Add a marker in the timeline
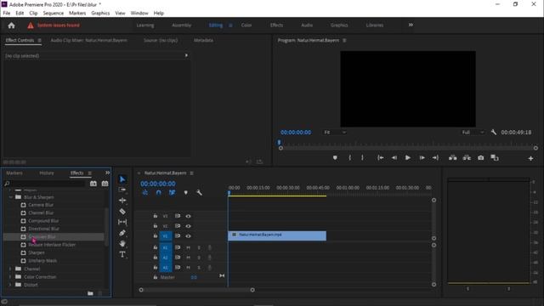This screenshot has width=544, height=306. pos(186,193)
